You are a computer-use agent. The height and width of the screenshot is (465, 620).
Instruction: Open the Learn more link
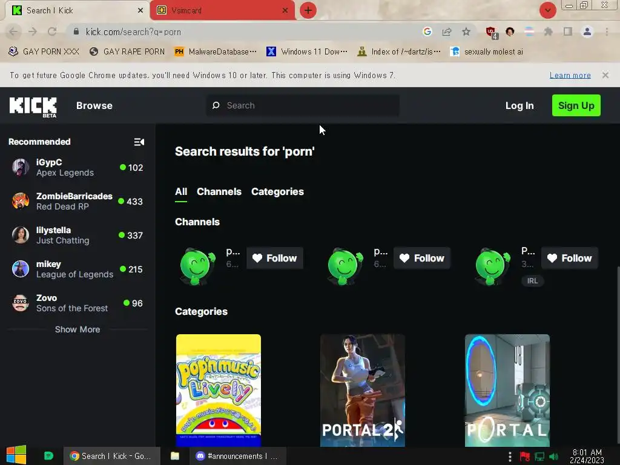pyautogui.click(x=570, y=75)
